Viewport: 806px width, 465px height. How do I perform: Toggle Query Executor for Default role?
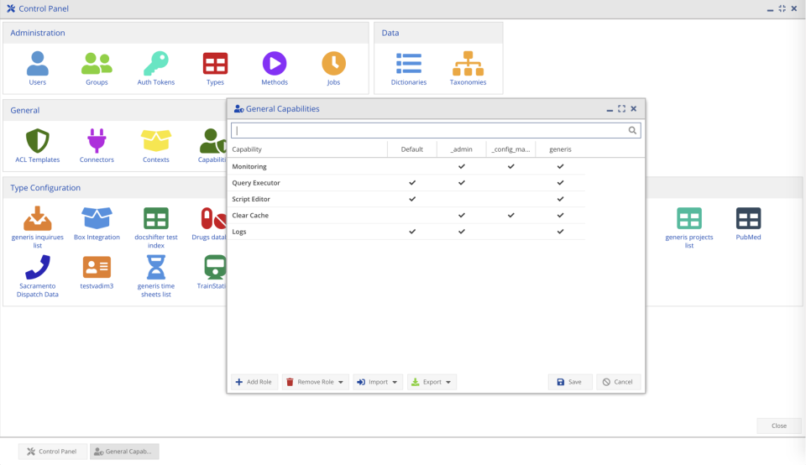click(x=412, y=183)
